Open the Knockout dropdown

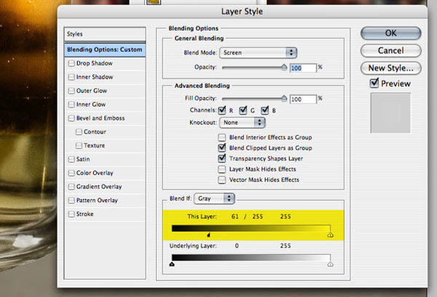(243, 123)
